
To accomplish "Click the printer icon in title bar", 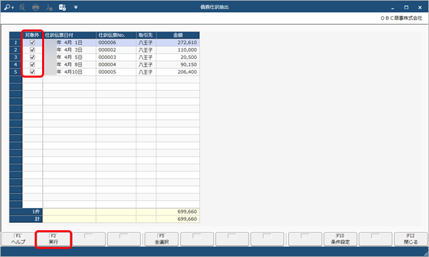I will click(35, 7).
